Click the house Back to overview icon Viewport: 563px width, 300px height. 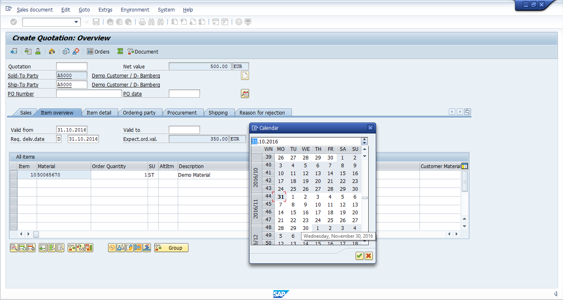click(x=52, y=52)
